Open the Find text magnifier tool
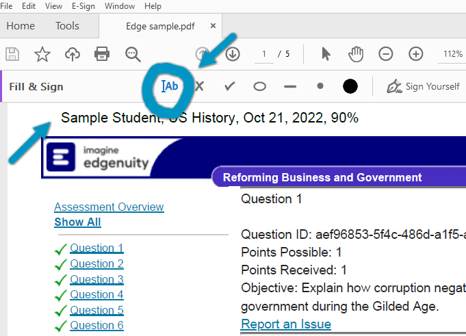The width and height of the screenshot is (466, 336). click(133, 54)
